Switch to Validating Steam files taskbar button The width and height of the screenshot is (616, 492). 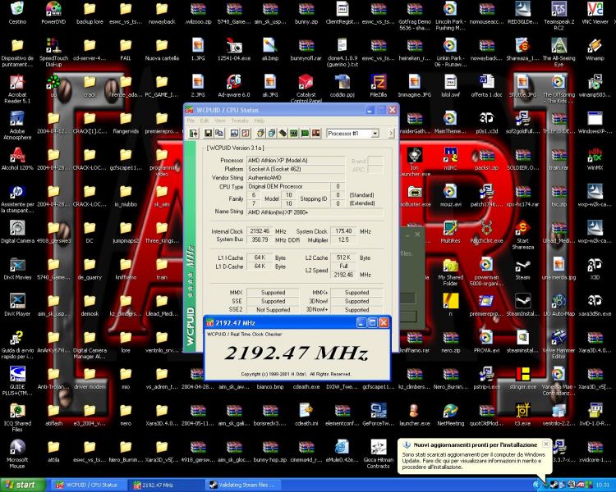[x=244, y=485]
